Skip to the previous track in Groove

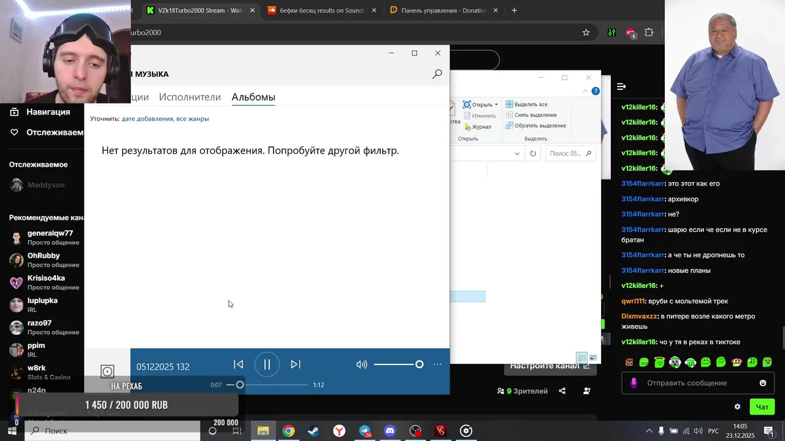239,364
